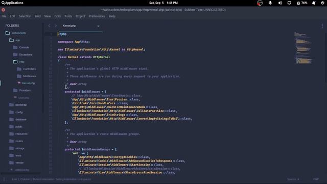This screenshot has width=327, height=184.
Task: Open the tab options kebab menu
Action: point(322,26)
